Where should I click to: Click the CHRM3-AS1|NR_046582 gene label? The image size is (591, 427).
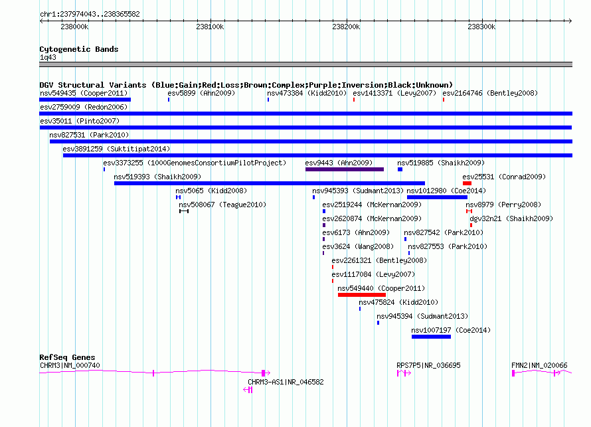[286, 382]
